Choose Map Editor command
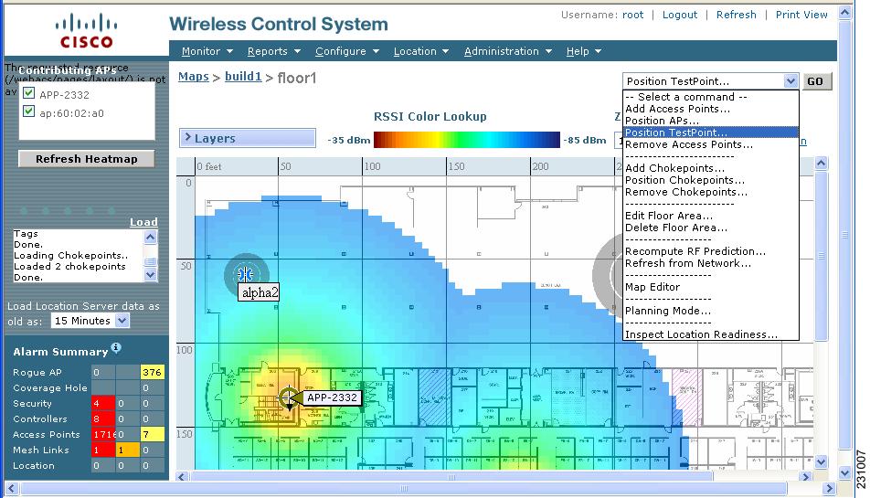 tap(710, 287)
